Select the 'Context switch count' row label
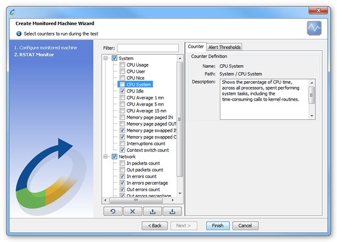Image resolution: width=337 pixels, height=242 pixels. click(148, 150)
